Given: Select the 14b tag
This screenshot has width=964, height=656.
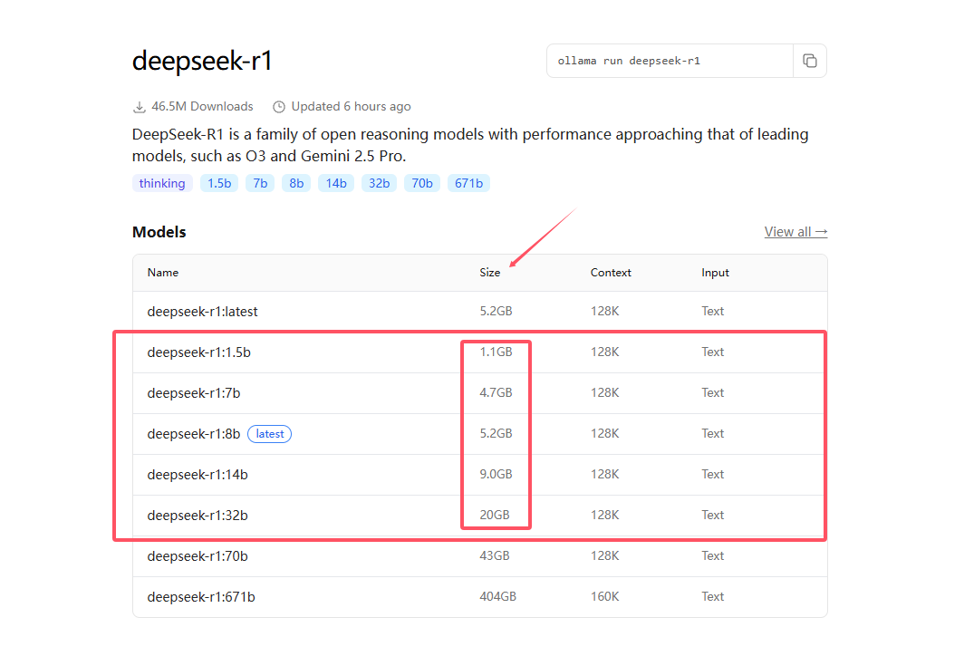Looking at the screenshot, I should point(336,183).
